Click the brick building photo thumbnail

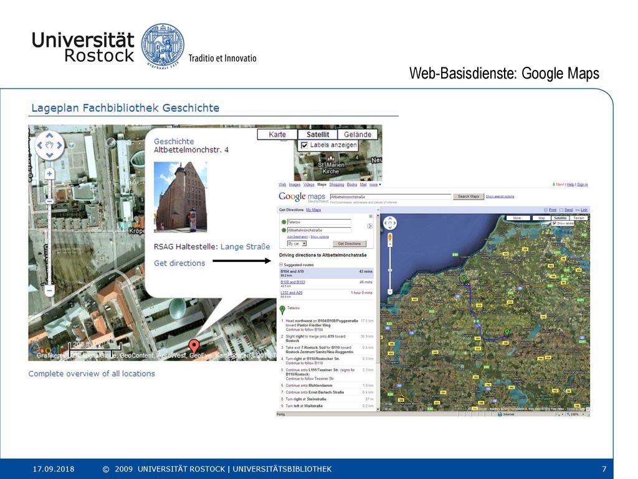point(180,197)
